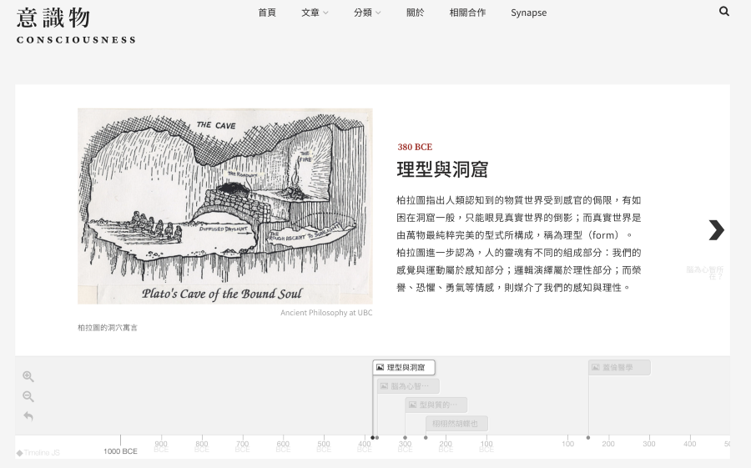Screen dimensions: 751x468
Task: Expand the 分類 dropdown menu
Action: click(367, 13)
